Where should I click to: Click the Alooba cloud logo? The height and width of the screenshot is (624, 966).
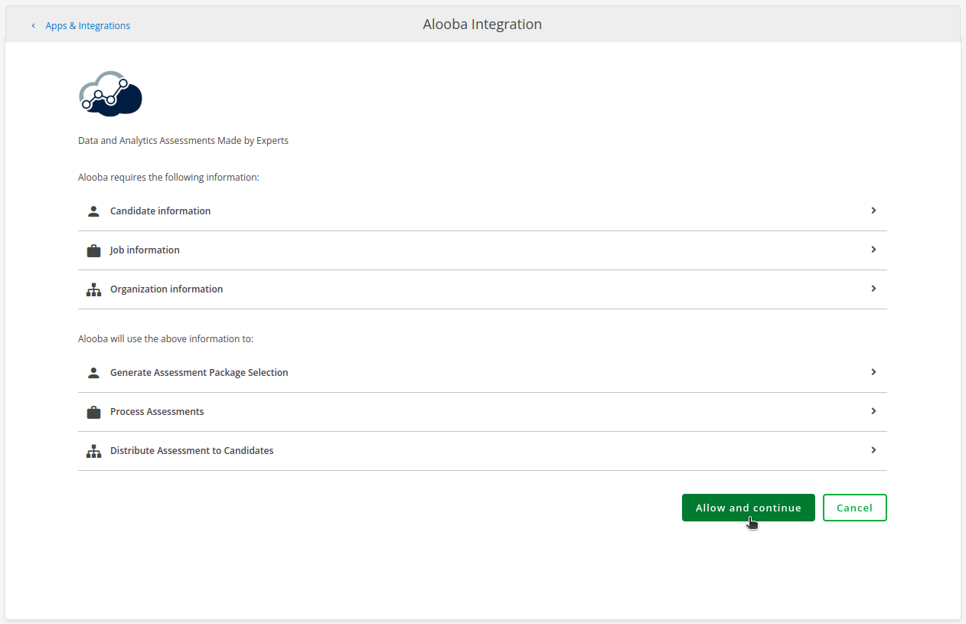tap(111, 93)
